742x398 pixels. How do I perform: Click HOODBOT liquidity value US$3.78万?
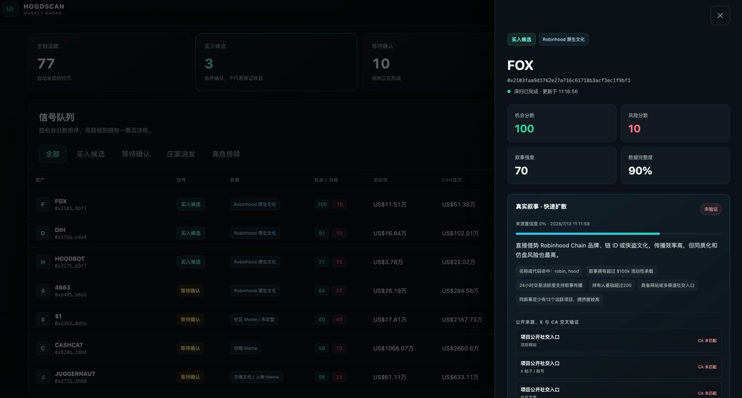tap(388, 262)
